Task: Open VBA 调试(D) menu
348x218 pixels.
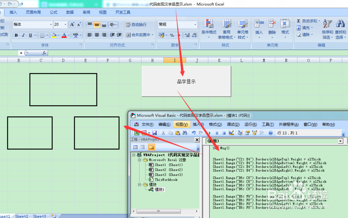Action: pyautogui.click(x=233, y=124)
